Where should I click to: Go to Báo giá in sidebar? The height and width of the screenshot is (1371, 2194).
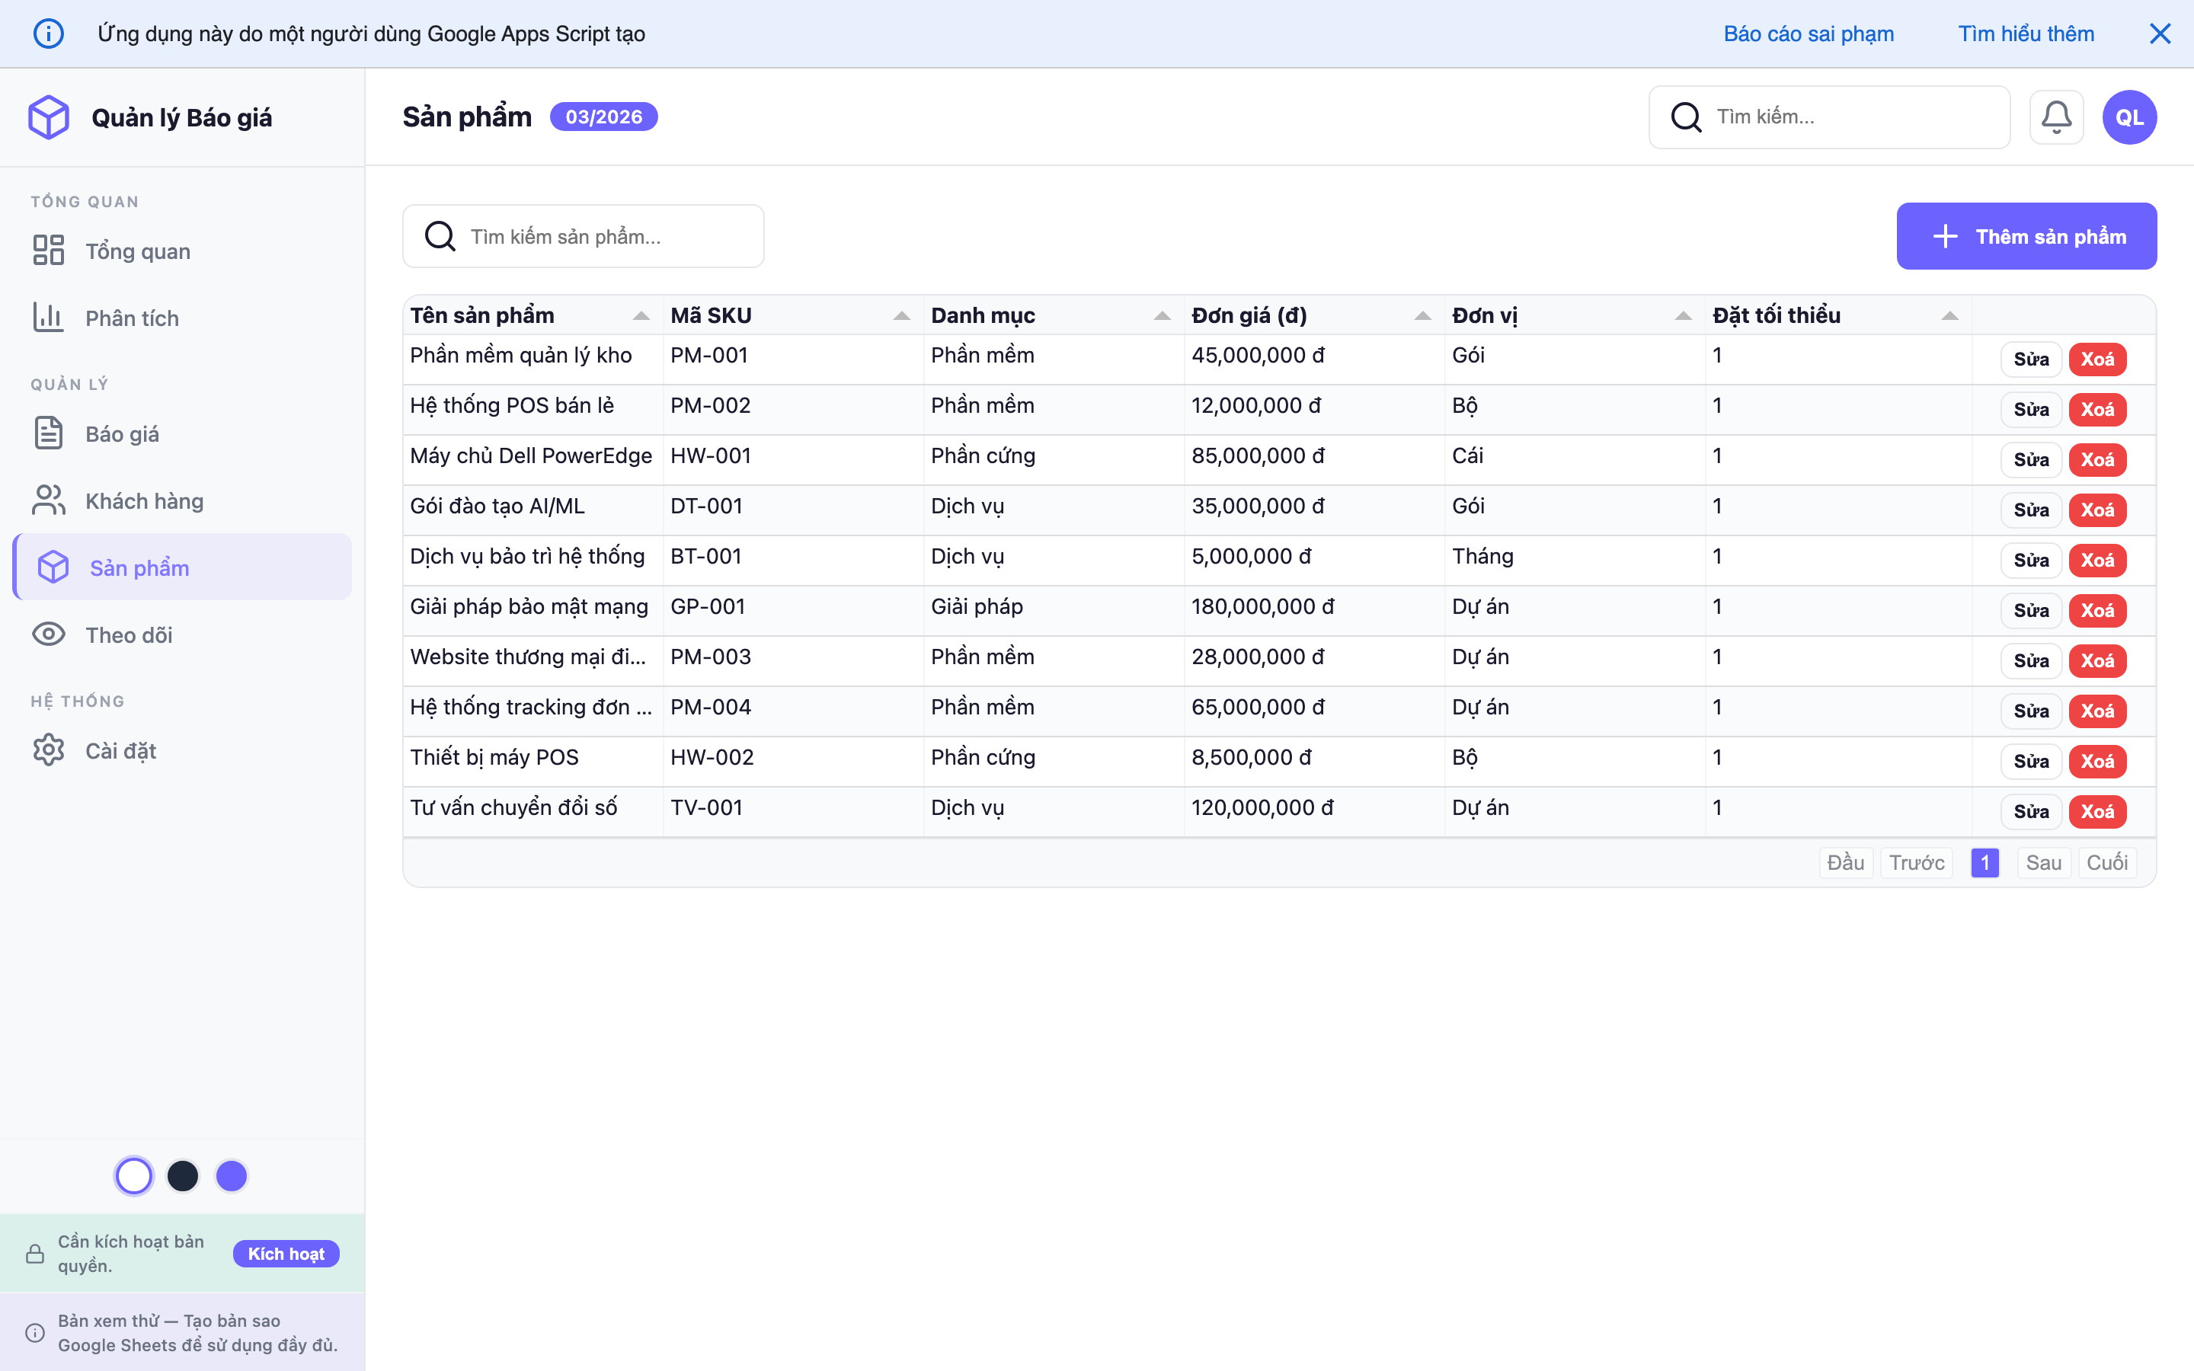pyautogui.click(x=121, y=433)
